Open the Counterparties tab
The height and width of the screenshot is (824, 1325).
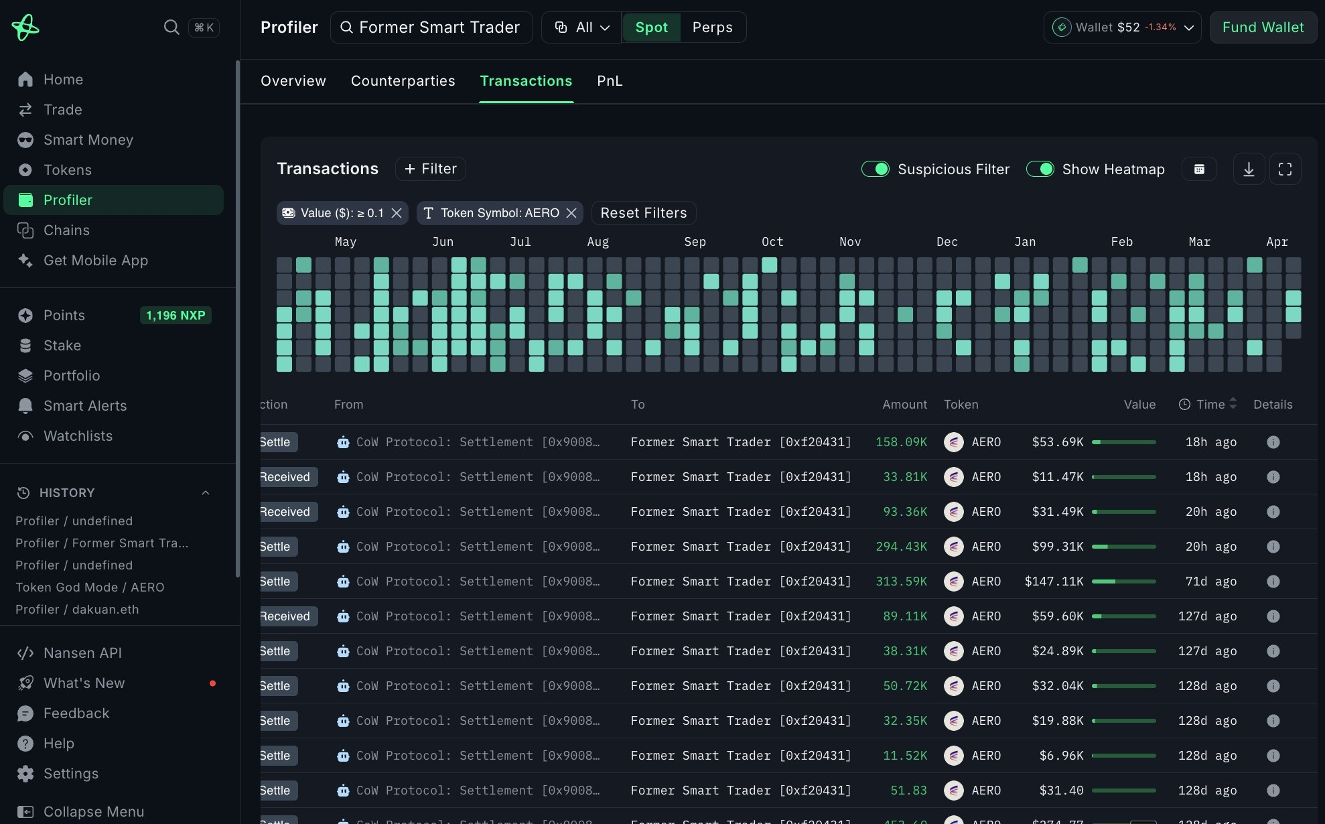coord(403,81)
